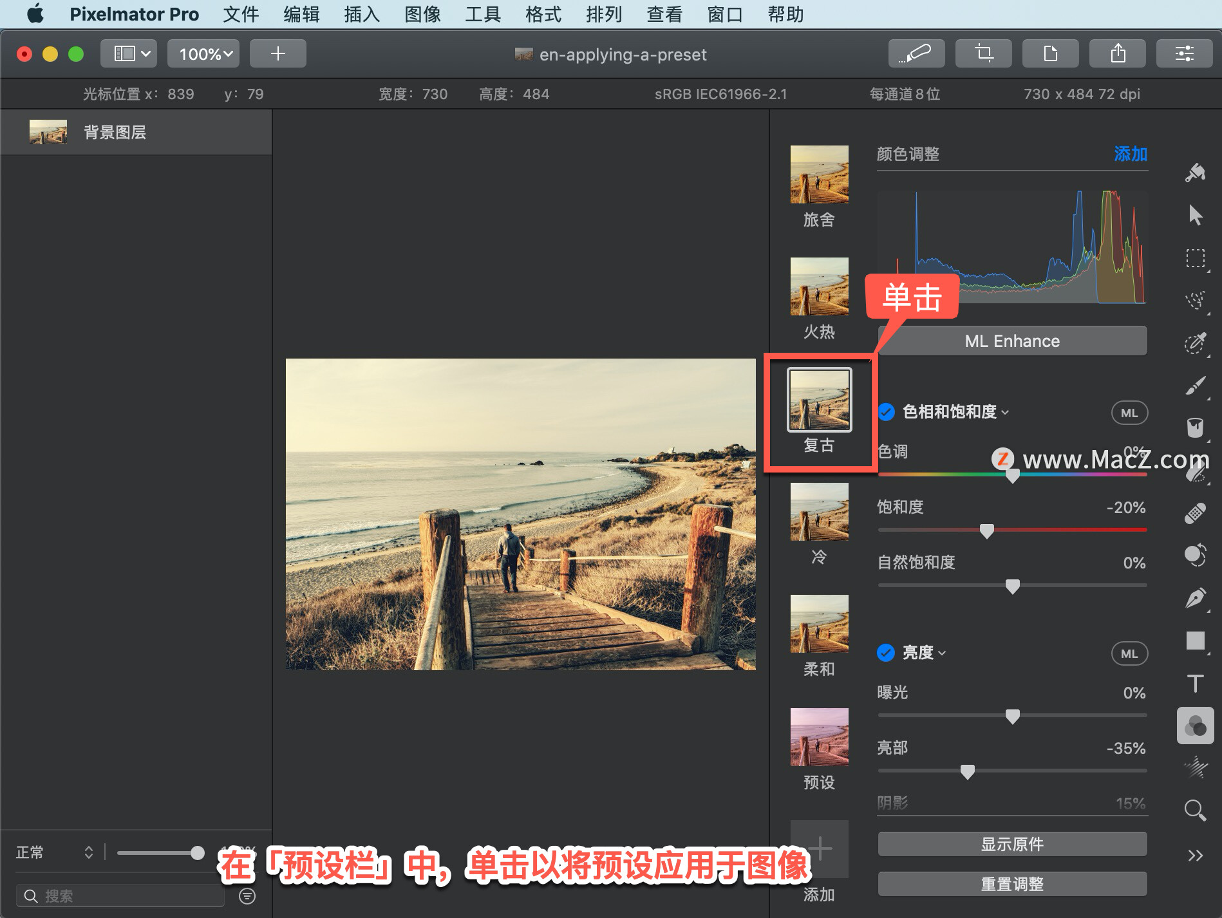Viewport: 1222px width, 918px height.
Task: Click the ML retouch wand toolbar button
Action: pos(916,53)
